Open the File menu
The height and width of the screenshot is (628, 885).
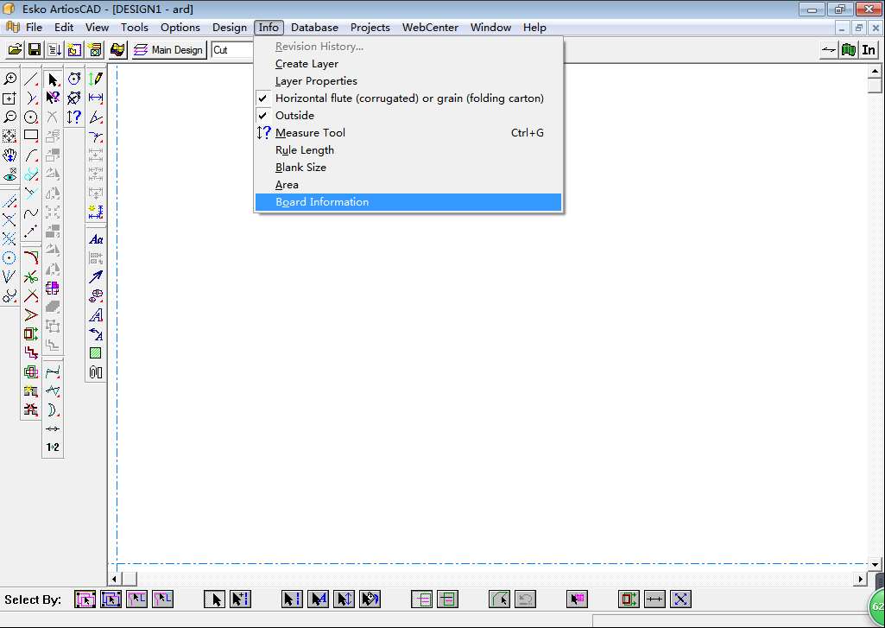click(34, 27)
